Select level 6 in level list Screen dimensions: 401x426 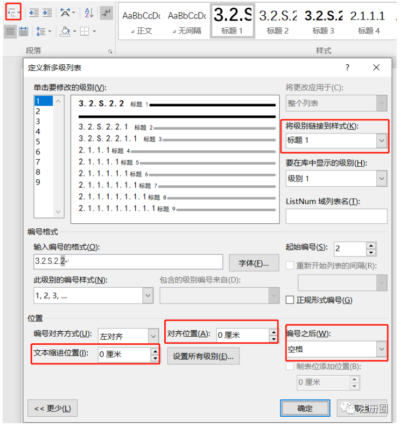click(x=44, y=151)
